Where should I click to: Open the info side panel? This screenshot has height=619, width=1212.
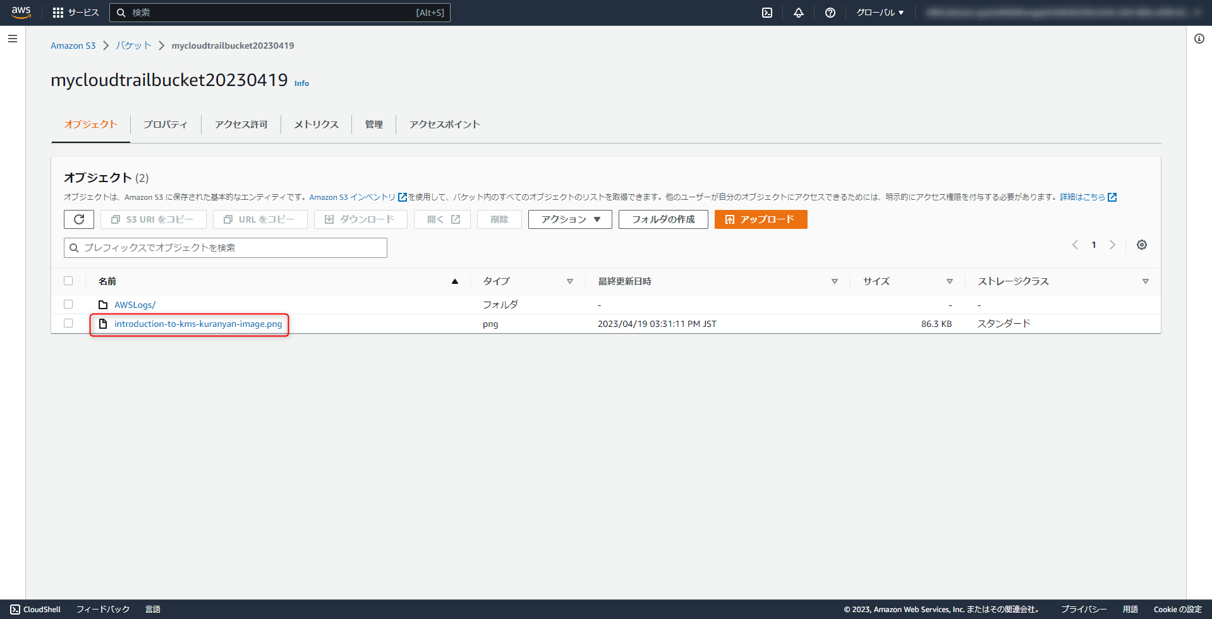(1199, 39)
